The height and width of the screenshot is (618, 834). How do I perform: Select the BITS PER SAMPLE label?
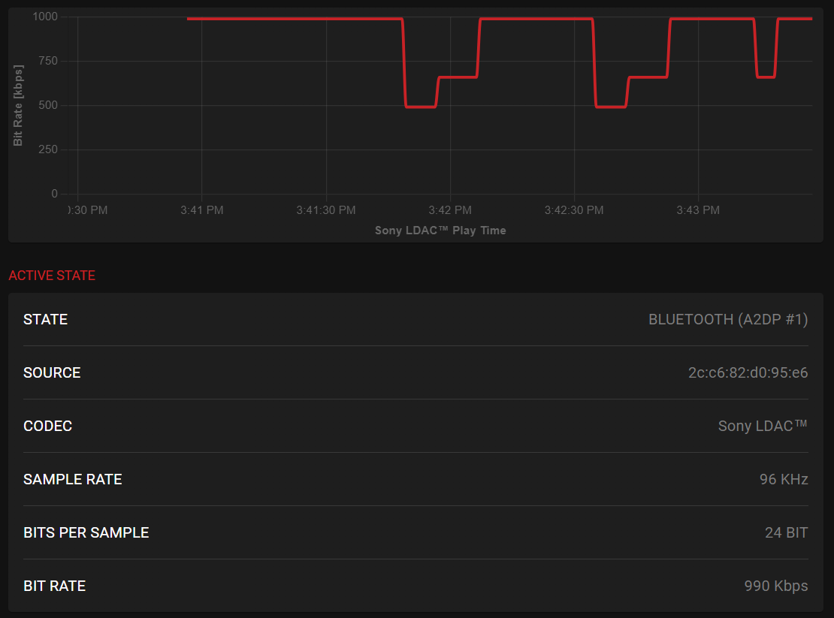point(86,532)
